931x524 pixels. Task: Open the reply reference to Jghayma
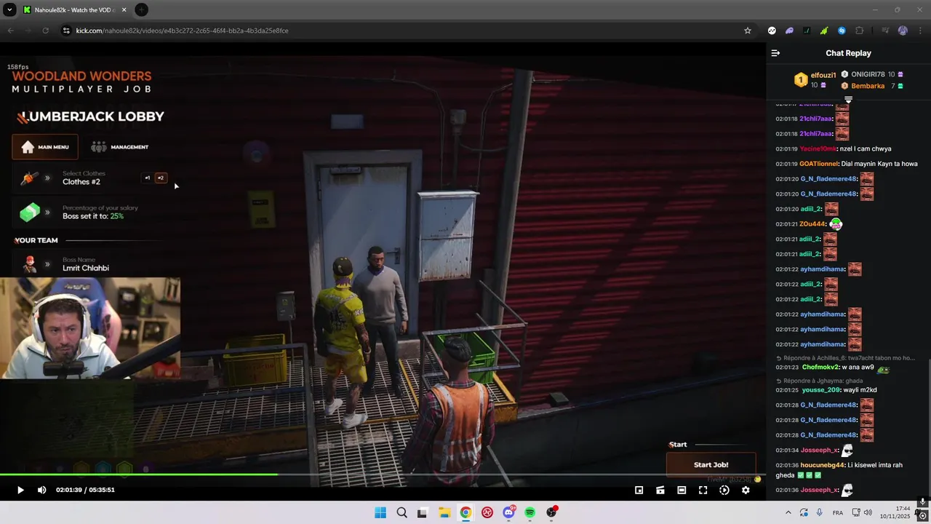coord(820,381)
